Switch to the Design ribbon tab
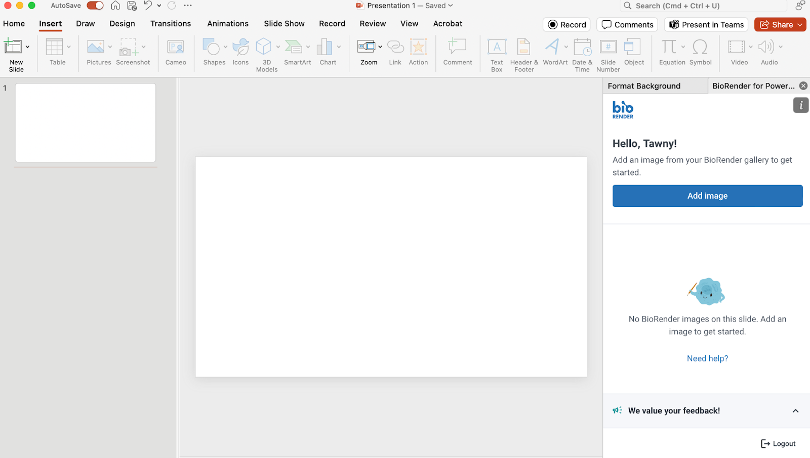This screenshot has height=458, width=810. click(122, 23)
